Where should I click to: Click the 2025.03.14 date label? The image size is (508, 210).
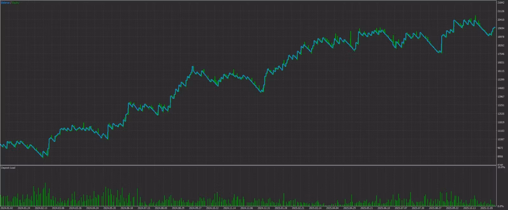pyautogui.click(x=315, y=208)
